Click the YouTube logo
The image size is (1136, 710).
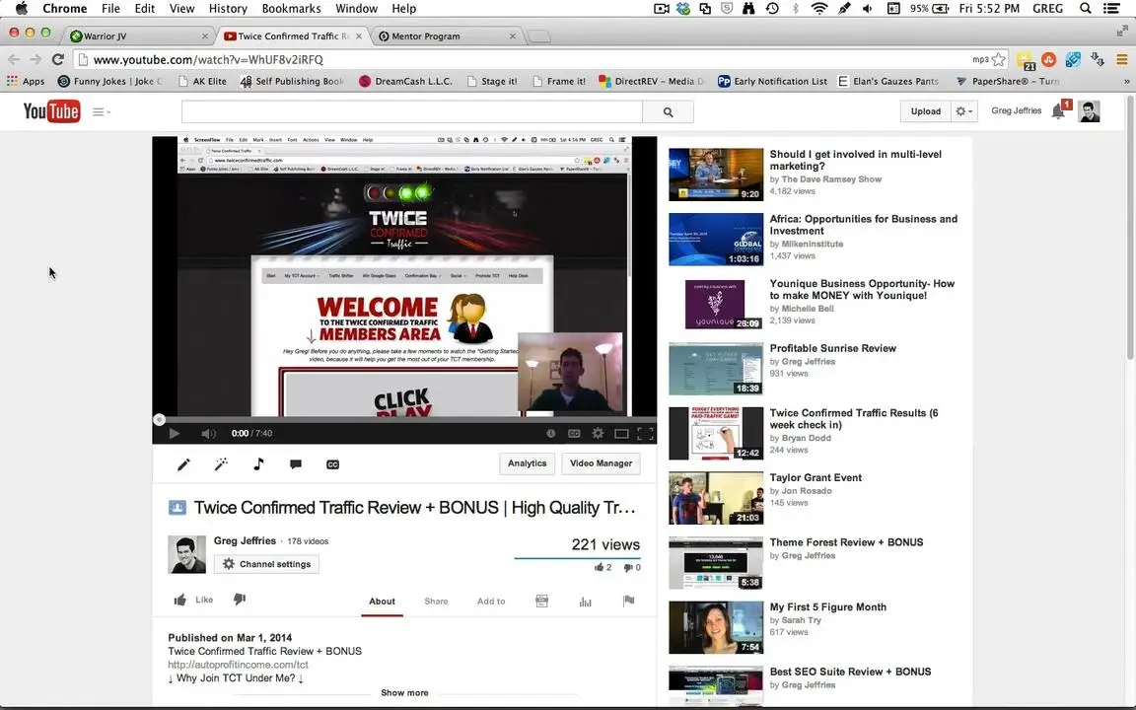51,111
